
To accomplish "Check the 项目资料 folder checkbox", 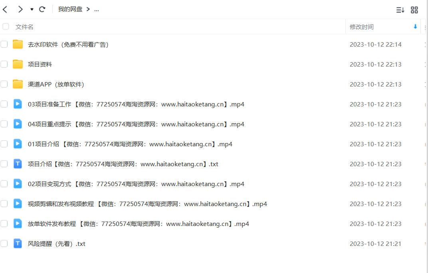I will click(x=4, y=64).
